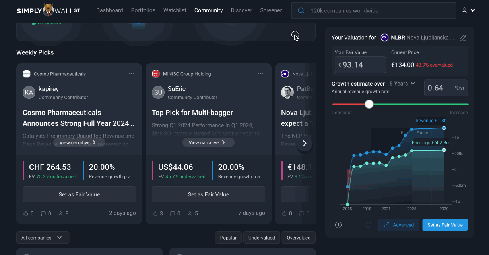Open the 5 Years growth period dropdown
Image resolution: width=489 pixels, height=255 pixels.
tap(402, 84)
